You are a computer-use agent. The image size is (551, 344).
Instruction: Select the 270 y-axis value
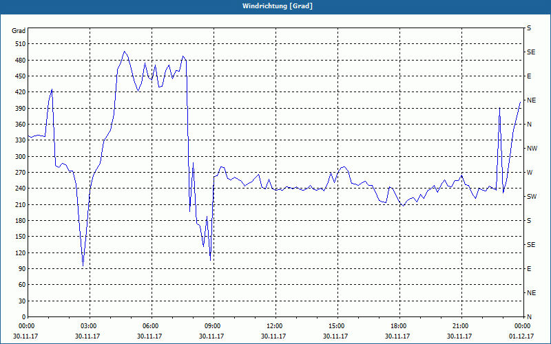tap(20, 173)
